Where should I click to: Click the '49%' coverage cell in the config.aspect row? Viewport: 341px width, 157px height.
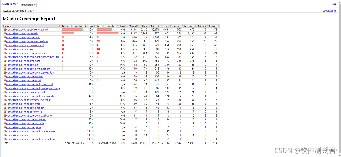[x=91, y=69]
